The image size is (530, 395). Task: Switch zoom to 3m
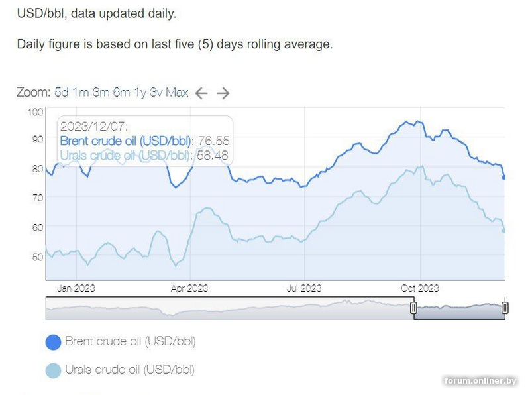(x=101, y=93)
